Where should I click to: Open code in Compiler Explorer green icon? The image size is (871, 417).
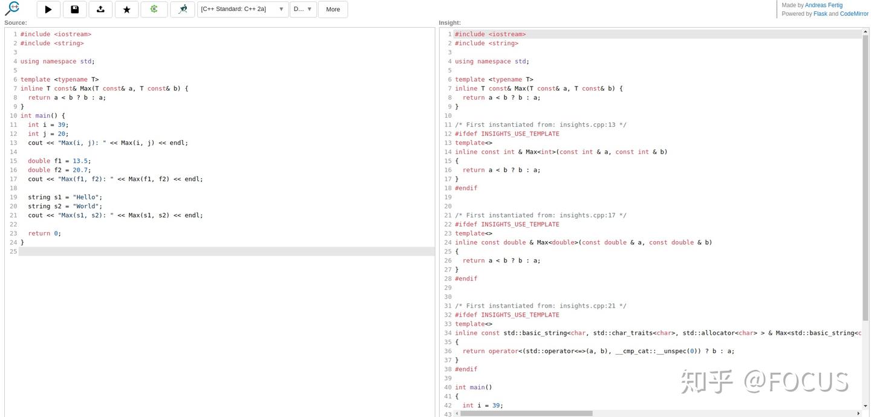(x=154, y=9)
